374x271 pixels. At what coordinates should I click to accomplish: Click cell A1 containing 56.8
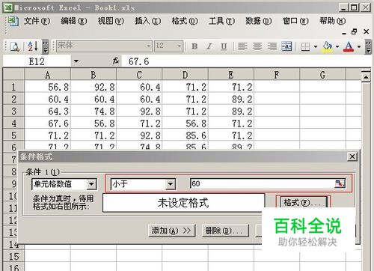(47, 87)
